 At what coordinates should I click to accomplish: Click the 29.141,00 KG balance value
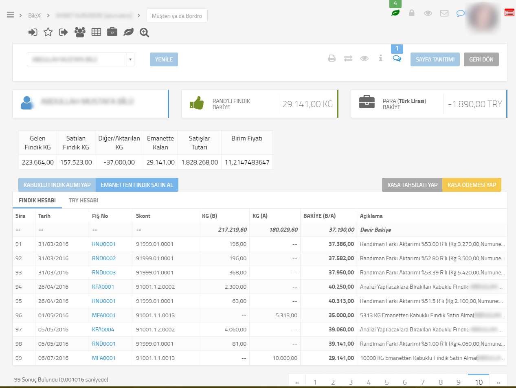point(307,104)
